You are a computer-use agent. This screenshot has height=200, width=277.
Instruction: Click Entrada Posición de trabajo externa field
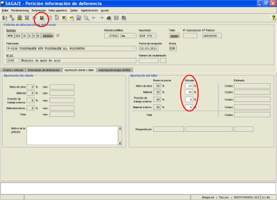click(x=189, y=99)
